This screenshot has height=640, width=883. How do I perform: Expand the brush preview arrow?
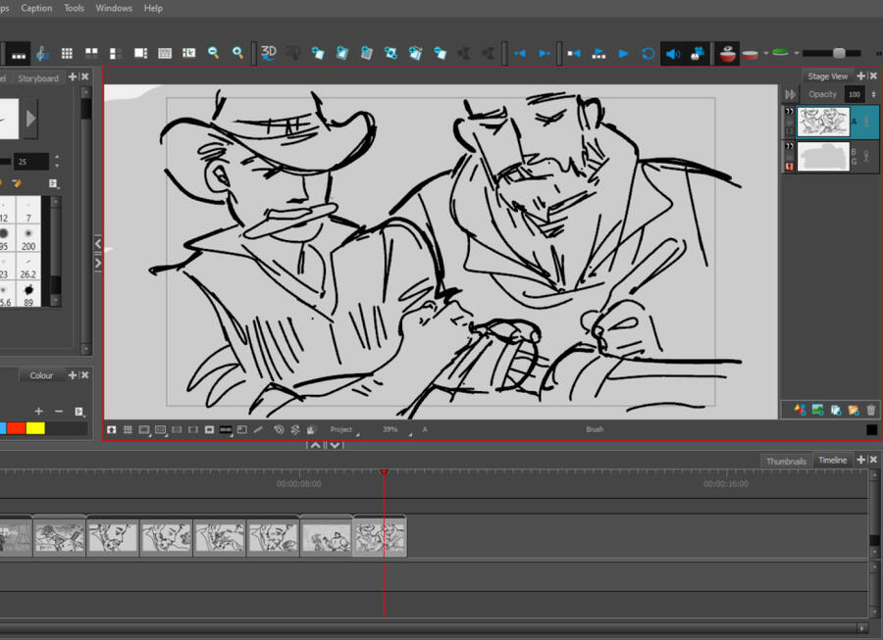[30, 119]
